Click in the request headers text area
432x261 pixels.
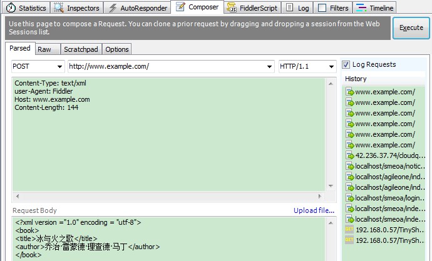[168, 135]
